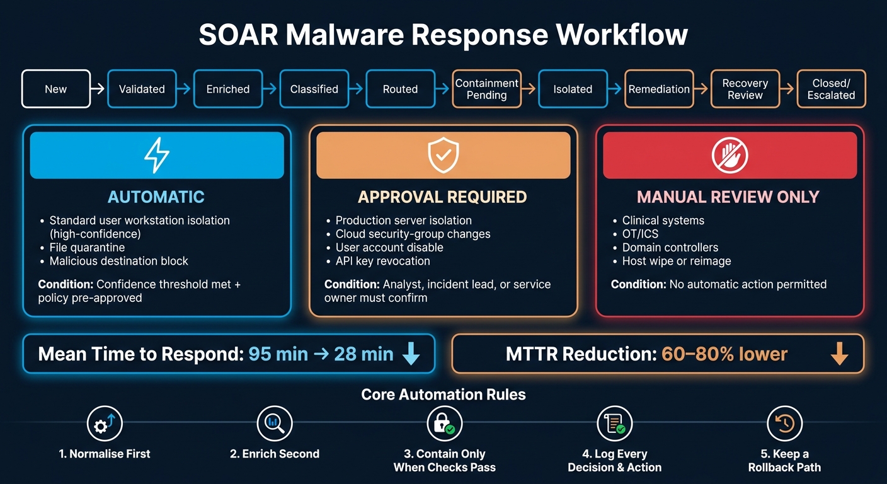This screenshot has height=484, width=887.
Task: Select the Routed workflow stage
Action: tap(400, 89)
